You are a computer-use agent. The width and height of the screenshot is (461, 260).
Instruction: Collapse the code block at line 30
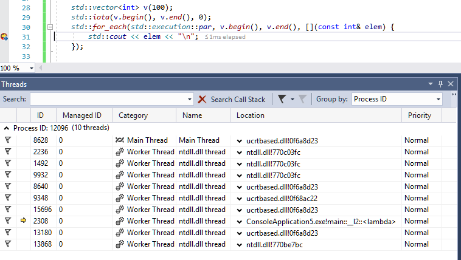pos(50,27)
